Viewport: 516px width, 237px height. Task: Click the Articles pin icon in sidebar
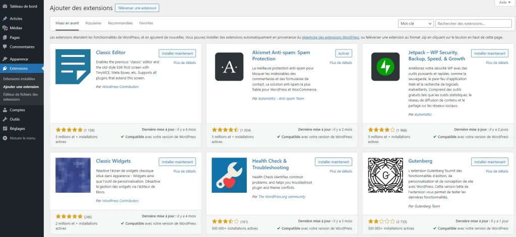[5, 19]
